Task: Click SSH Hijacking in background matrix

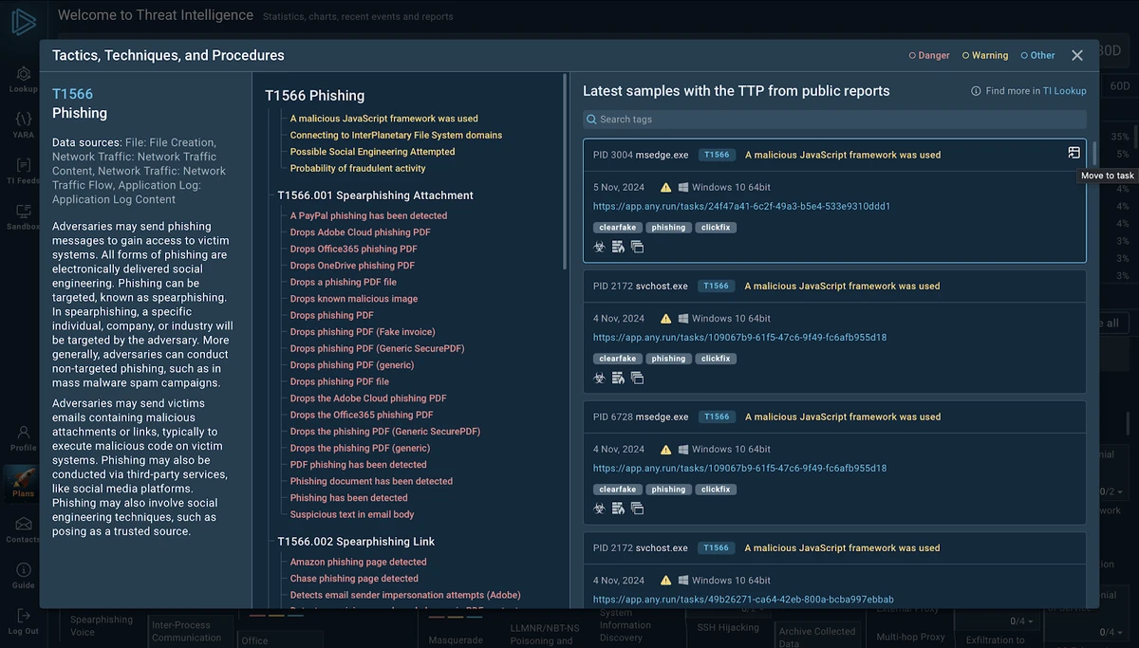Action: point(728,628)
